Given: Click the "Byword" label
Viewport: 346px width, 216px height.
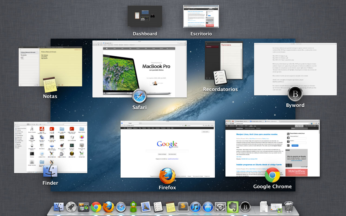Looking at the screenshot, I should pyautogui.click(x=295, y=105).
